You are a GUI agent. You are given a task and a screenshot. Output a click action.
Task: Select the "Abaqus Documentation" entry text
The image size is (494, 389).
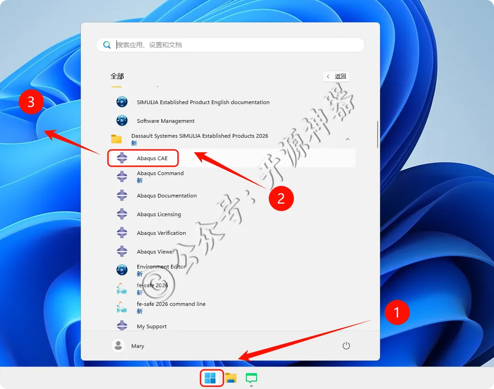(x=167, y=196)
